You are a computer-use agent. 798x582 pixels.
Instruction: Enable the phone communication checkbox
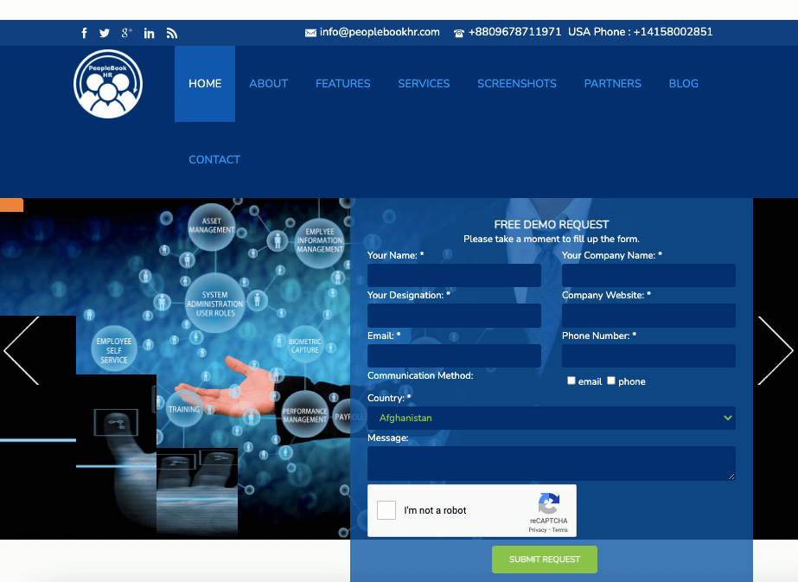(611, 381)
